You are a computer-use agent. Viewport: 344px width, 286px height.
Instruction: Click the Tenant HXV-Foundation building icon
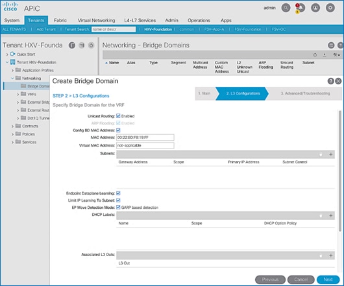[x=13, y=62]
